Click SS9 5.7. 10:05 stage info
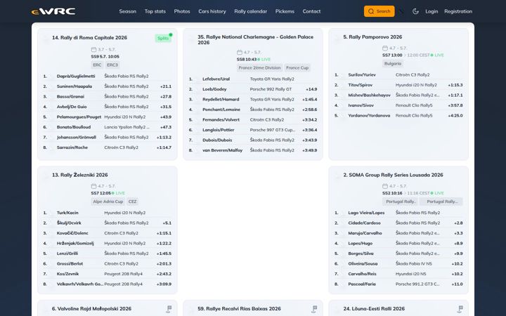The height and width of the screenshot is (316, 506). pos(105,56)
